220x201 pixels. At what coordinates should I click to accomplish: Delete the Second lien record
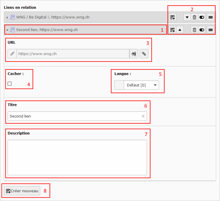coord(195,30)
